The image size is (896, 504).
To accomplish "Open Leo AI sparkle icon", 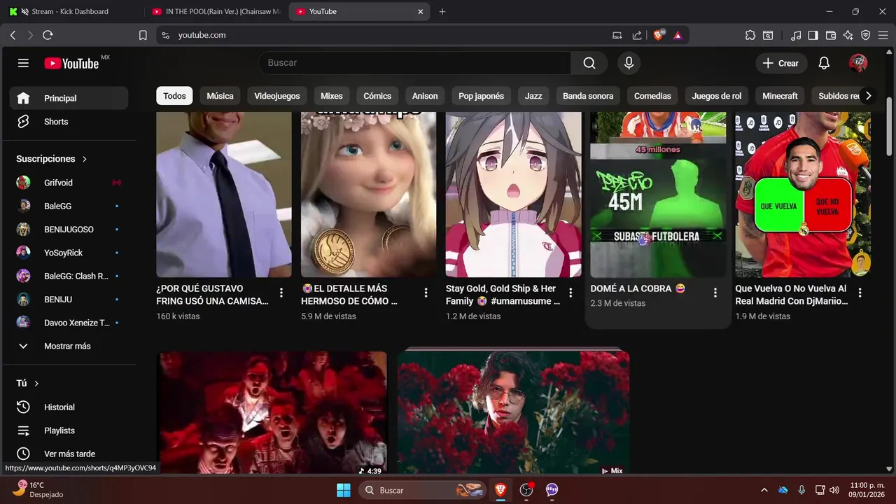I will click(x=848, y=35).
